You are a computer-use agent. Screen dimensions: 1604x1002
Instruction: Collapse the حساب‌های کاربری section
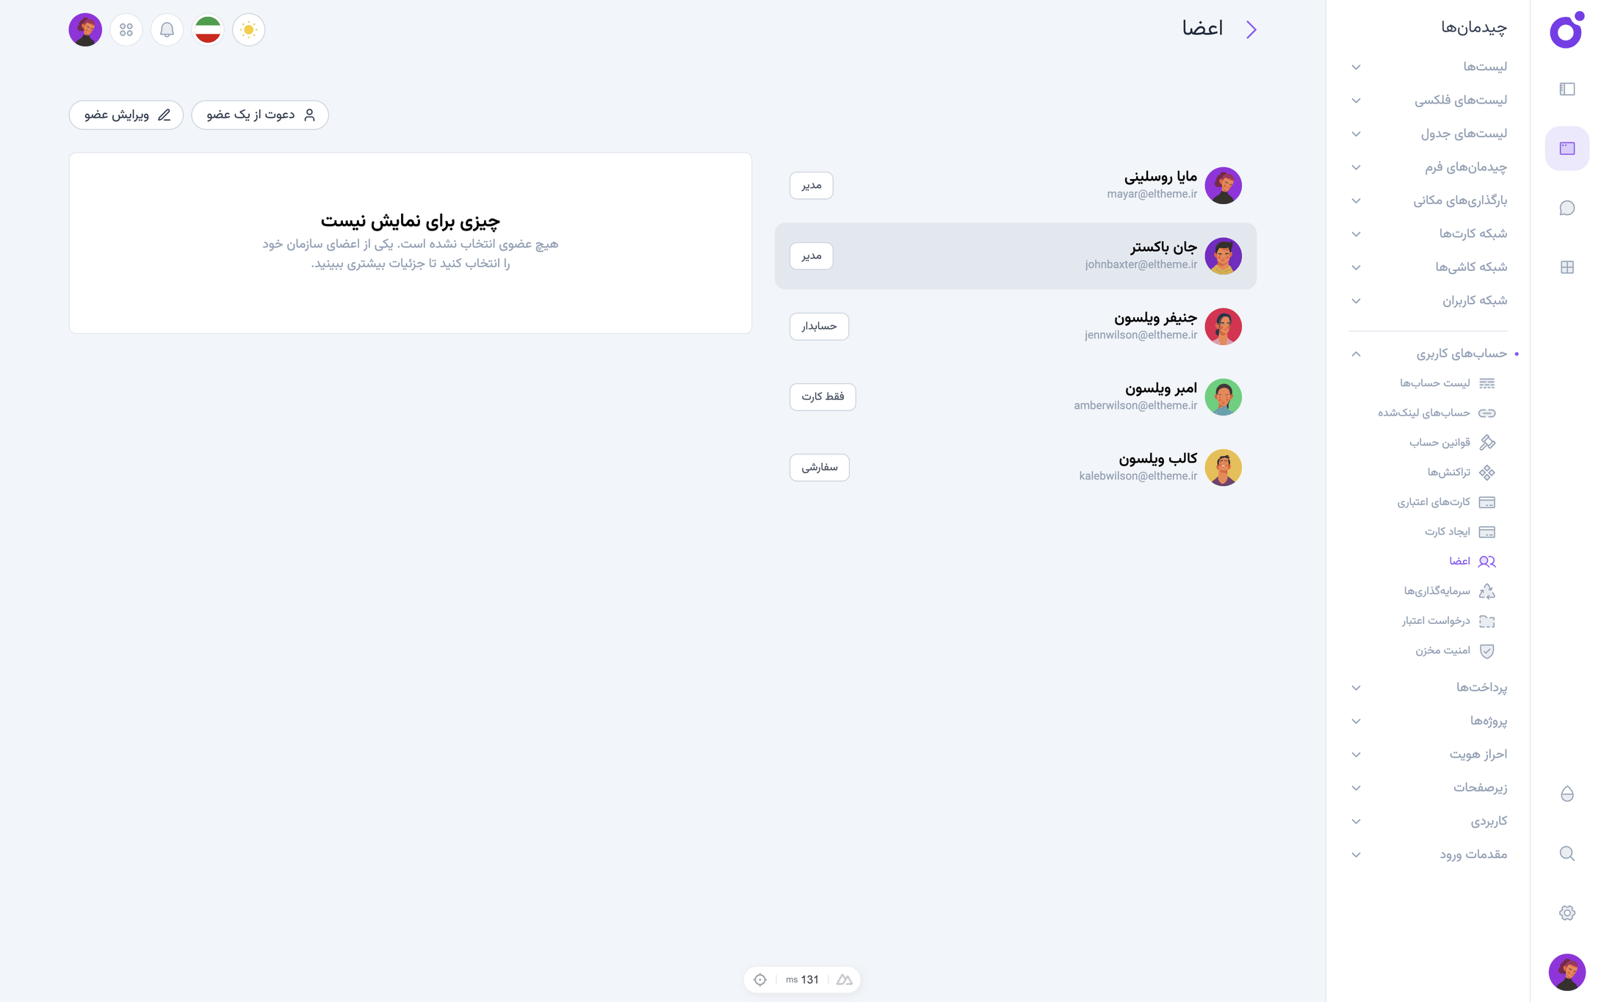(1356, 354)
